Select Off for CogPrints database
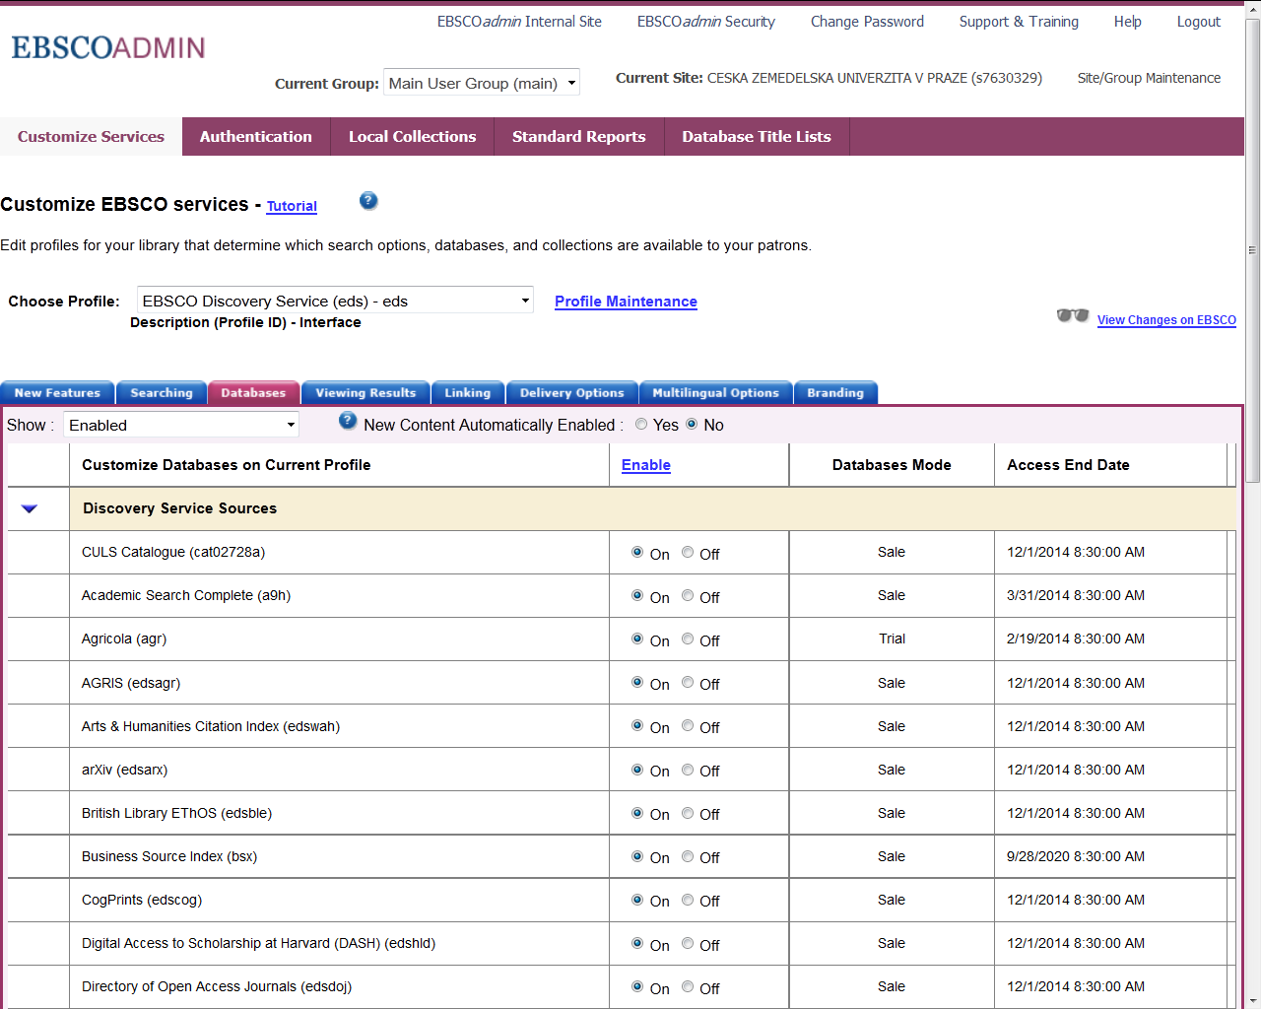Viewport: 1261px width, 1009px height. [688, 900]
